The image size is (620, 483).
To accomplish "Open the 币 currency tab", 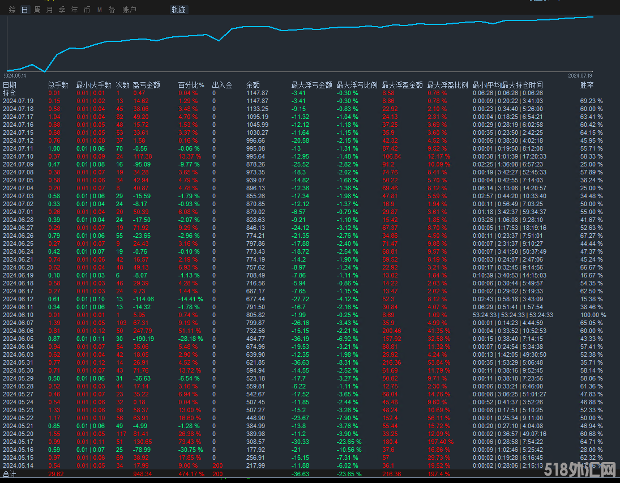I will [x=87, y=10].
